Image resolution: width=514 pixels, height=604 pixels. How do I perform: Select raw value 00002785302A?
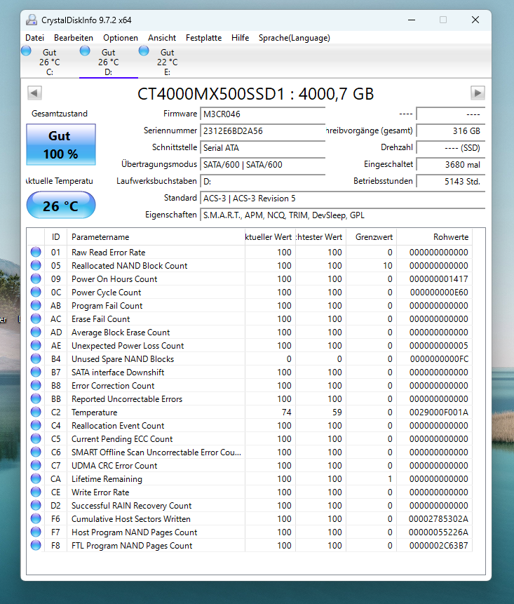point(438,519)
